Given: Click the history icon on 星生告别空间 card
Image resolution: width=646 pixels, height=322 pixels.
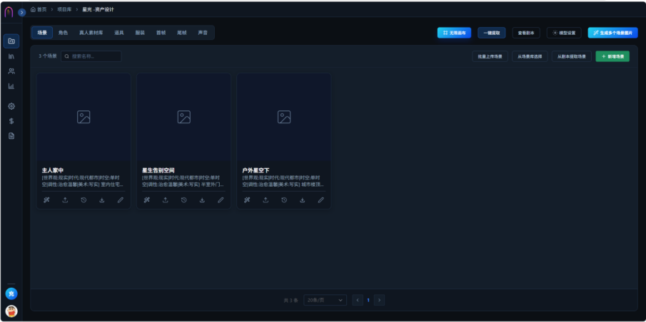Looking at the screenshot, I should tap(183, 200).
